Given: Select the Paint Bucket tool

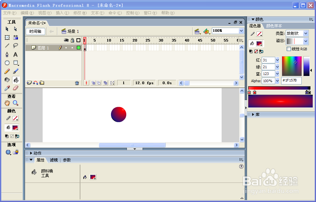Looking at the screenshot, I should click(x=16, y=80).
